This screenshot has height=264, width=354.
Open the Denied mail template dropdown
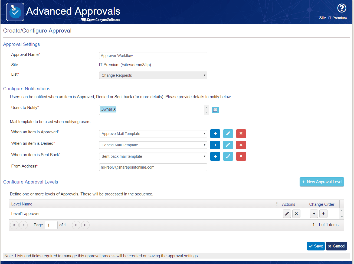pos(153,145)
